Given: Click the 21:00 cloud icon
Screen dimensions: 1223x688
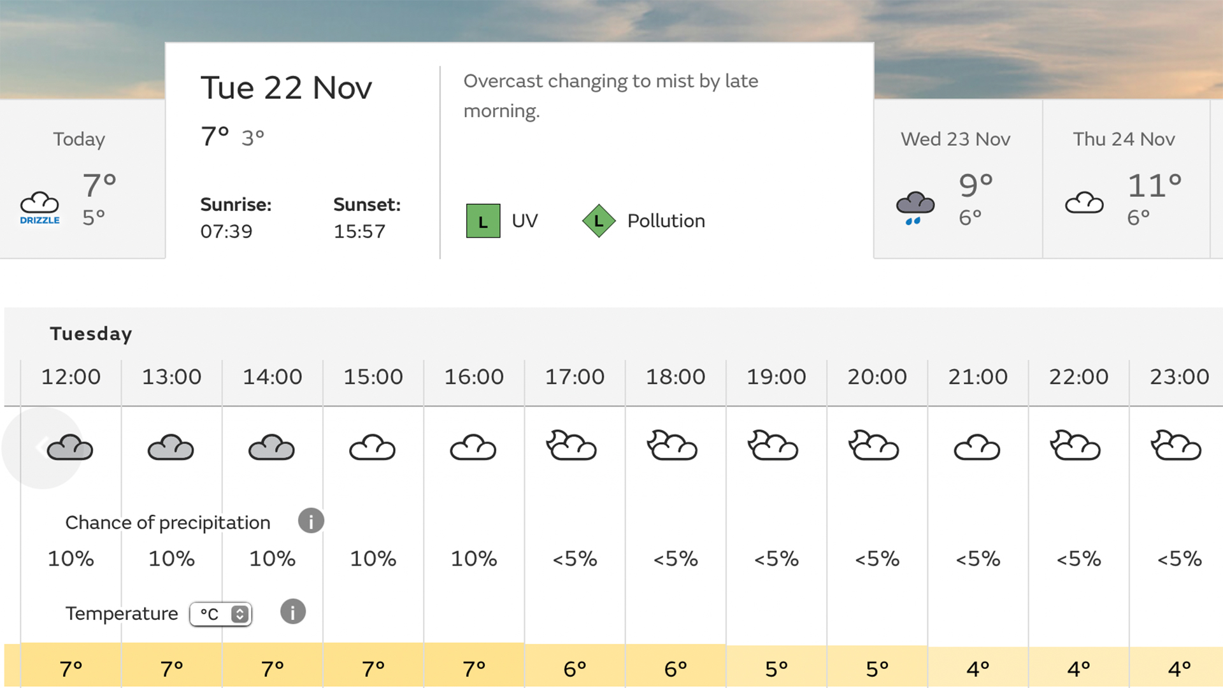Looking at the screenshot, I should [x=977, y=447].
